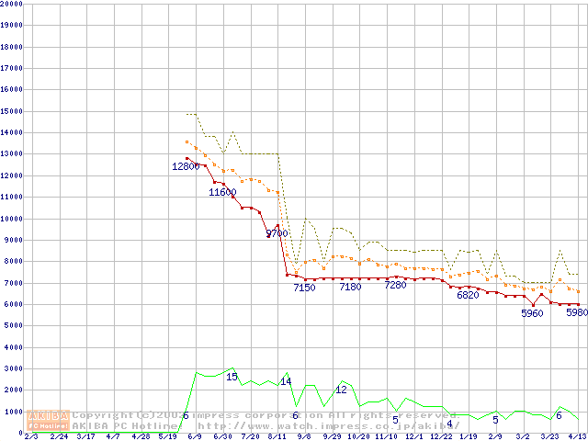Click the 20000 y-axis label
This screenshot has height=441, width=588.
[11, 3]
